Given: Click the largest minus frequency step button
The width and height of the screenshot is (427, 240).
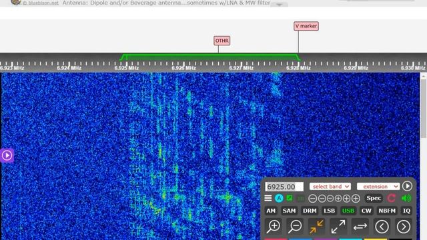Looking at the screenshot, I should (x=313, y=199).
